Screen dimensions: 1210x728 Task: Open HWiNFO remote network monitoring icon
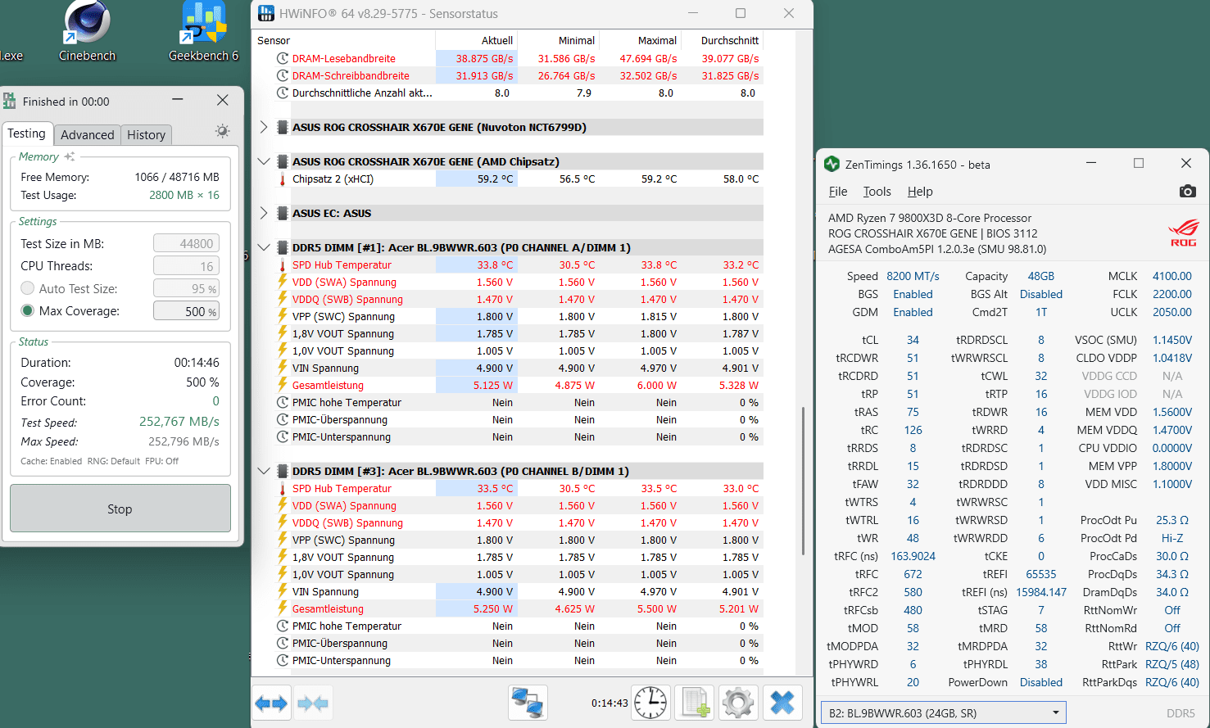(528, 703)
